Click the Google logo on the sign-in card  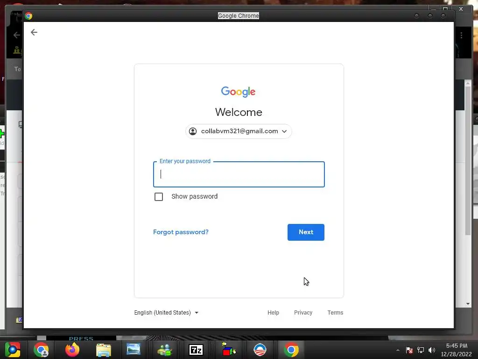239,92
